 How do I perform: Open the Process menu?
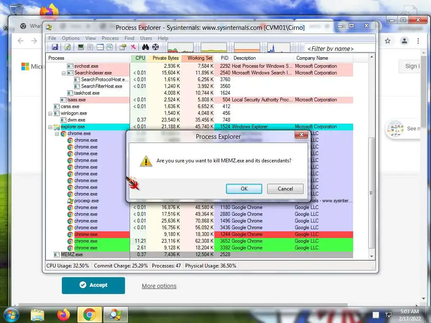pos(110,38)
